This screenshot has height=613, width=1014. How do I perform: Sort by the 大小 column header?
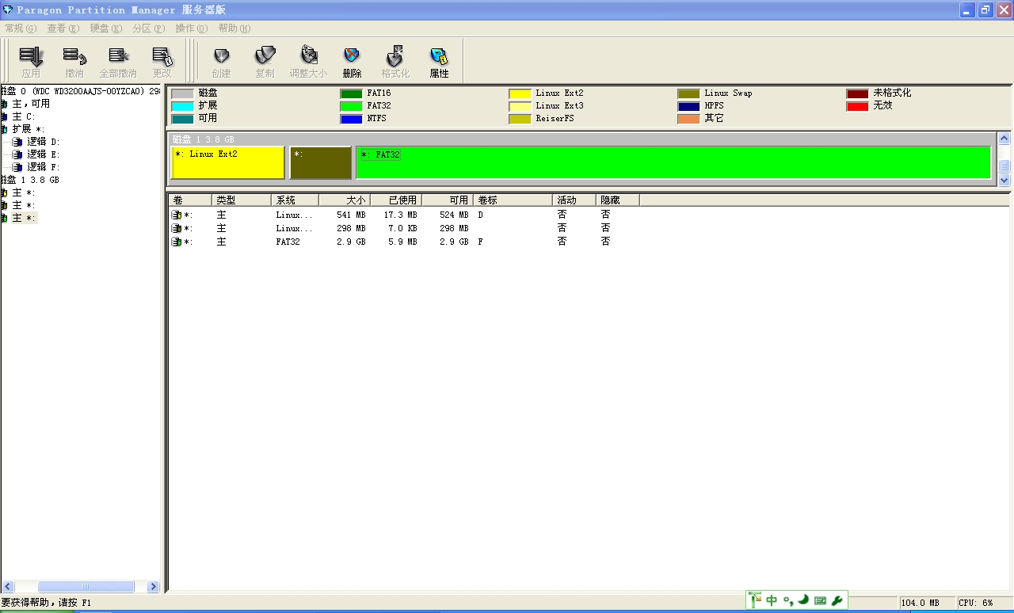[x=343, y=200]
